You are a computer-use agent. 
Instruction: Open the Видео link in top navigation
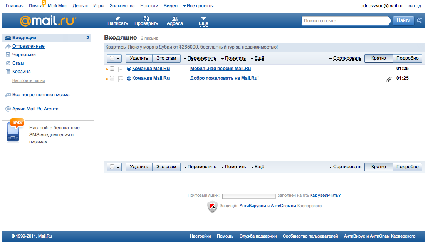click(x=171, y=6)
